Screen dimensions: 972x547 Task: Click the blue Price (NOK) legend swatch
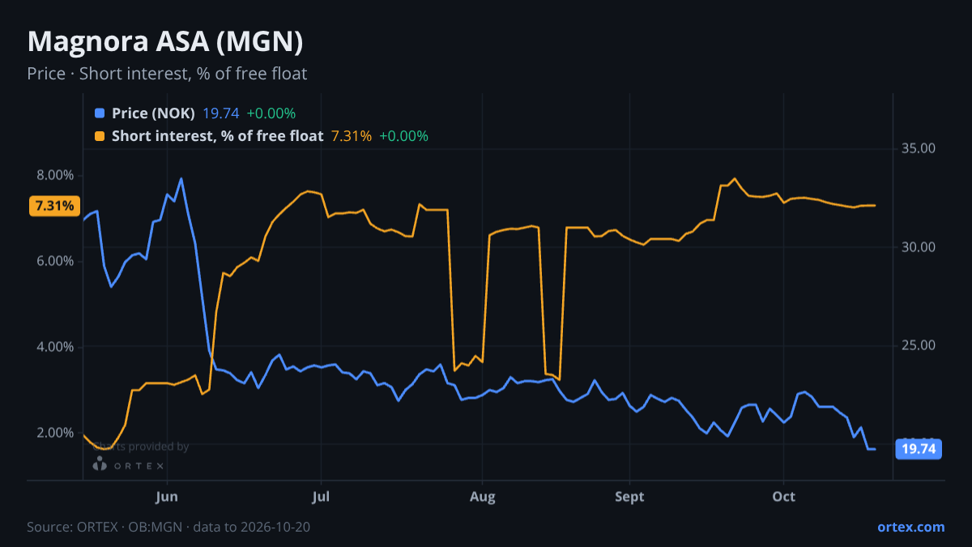[x=100, y=113]
